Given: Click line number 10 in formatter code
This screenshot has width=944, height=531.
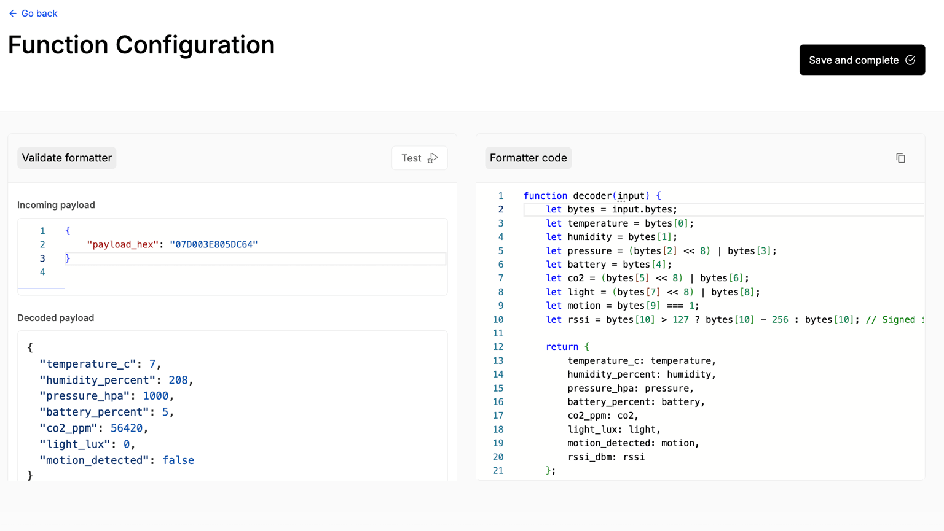Looking at the screenshot, I should [x=498, y=320].
